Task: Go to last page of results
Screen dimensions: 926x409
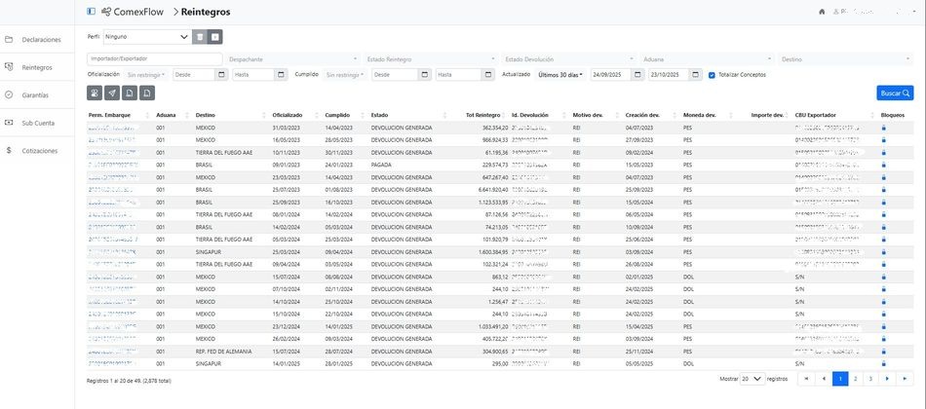Action: [x=904, y=378]
